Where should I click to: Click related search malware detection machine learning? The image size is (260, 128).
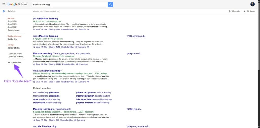93,96
